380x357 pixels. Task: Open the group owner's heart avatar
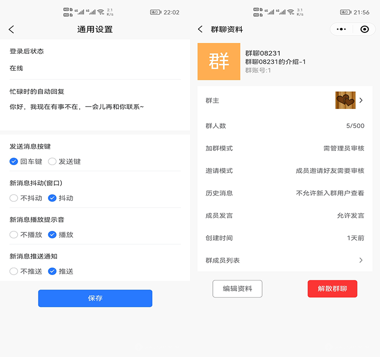(345, 100)
